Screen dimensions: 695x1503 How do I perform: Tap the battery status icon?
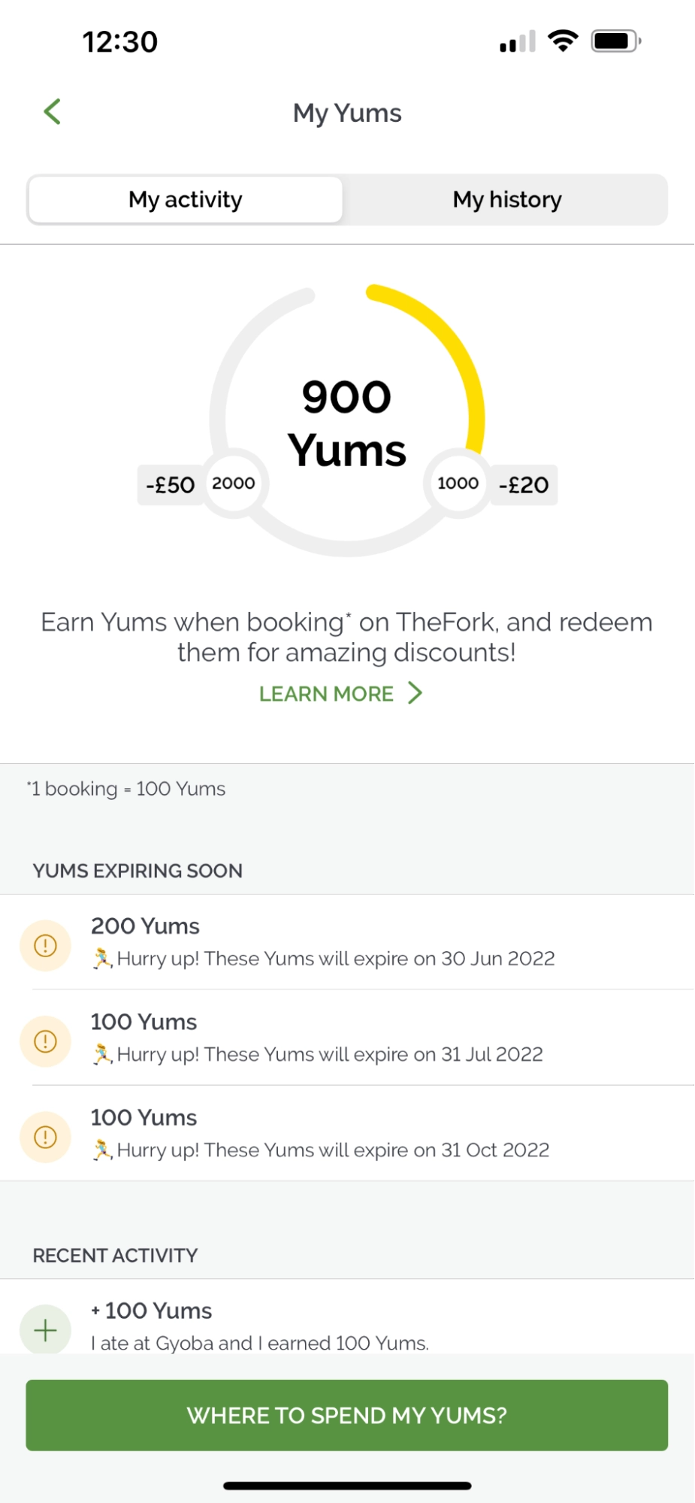(x=615, y=41)
